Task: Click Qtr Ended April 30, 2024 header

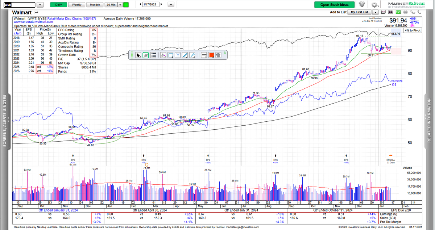Action: pos(149,210)
